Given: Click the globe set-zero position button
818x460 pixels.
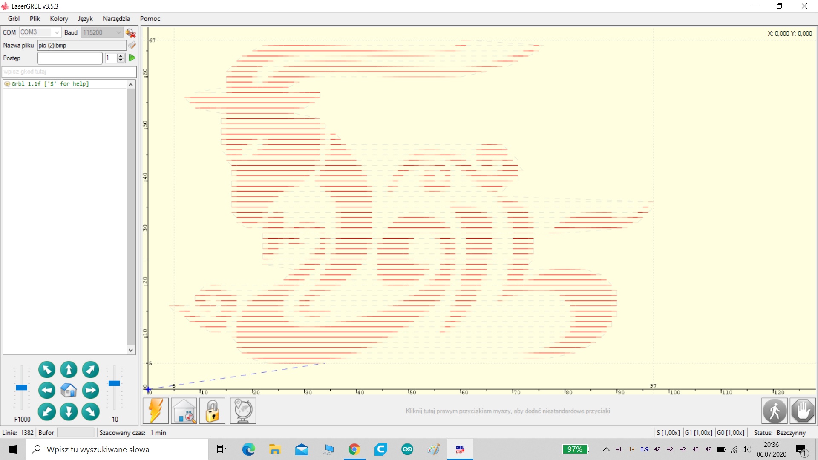Looking at the screenshot, I should 243,411.
